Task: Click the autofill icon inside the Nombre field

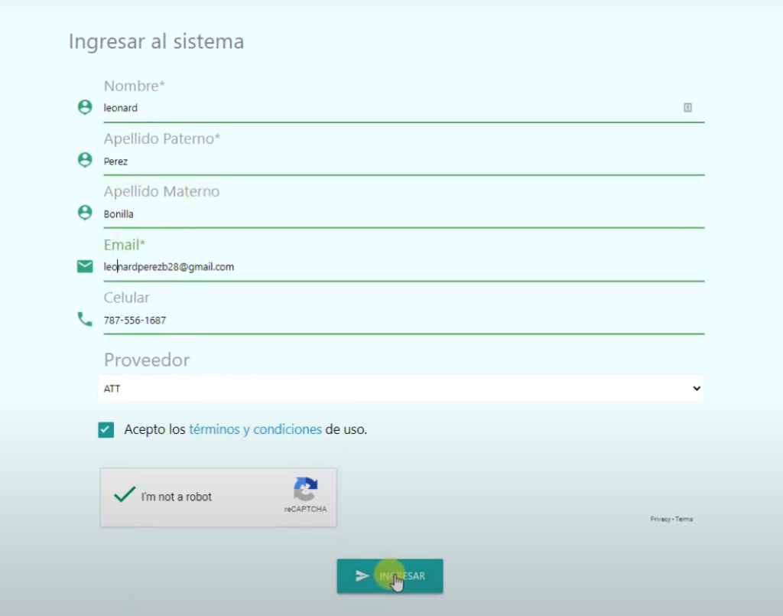Action: coord(687,108)
